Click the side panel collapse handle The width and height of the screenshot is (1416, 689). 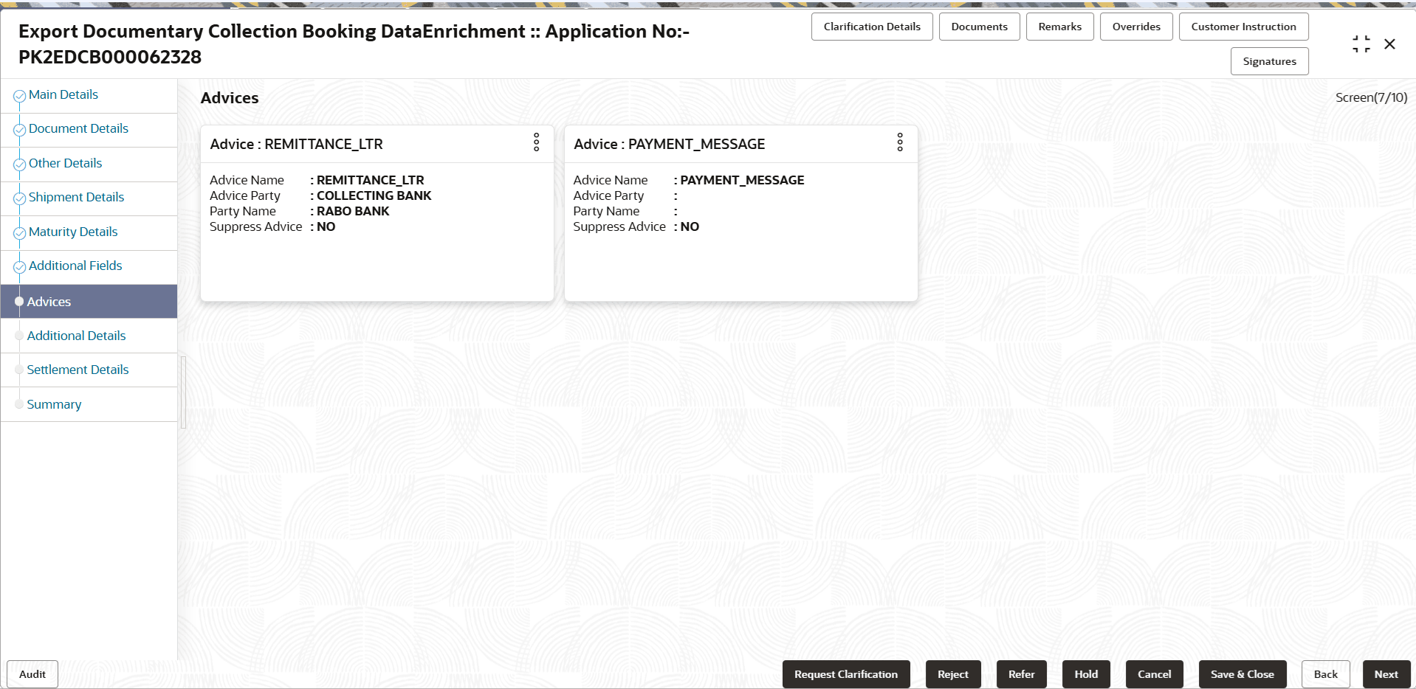[x=183, y=392]
